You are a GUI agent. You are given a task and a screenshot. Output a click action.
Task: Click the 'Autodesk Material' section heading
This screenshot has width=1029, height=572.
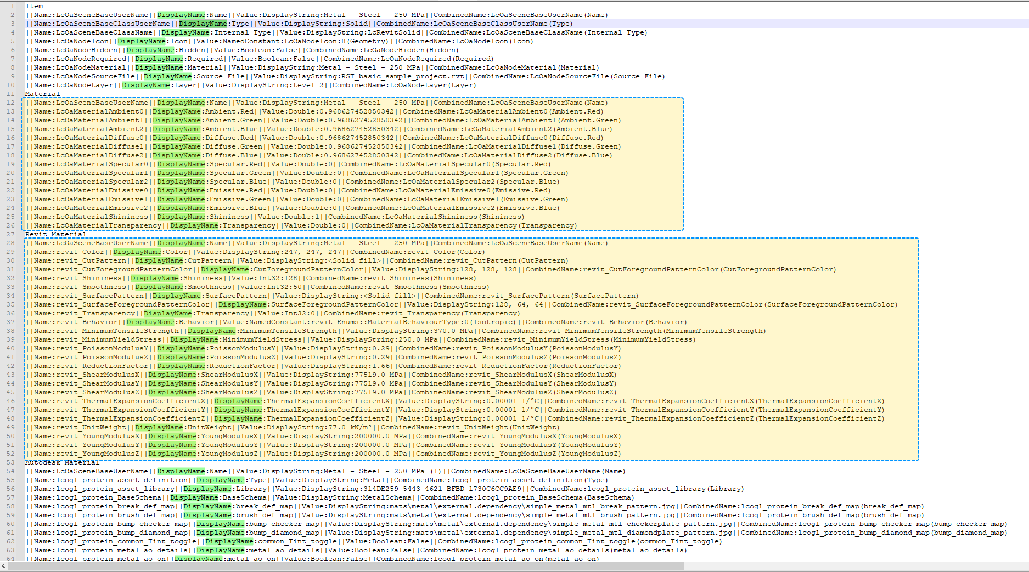point(63,462)
